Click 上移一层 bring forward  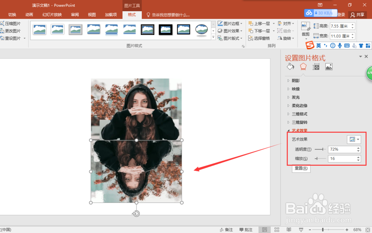coord(259,23)
